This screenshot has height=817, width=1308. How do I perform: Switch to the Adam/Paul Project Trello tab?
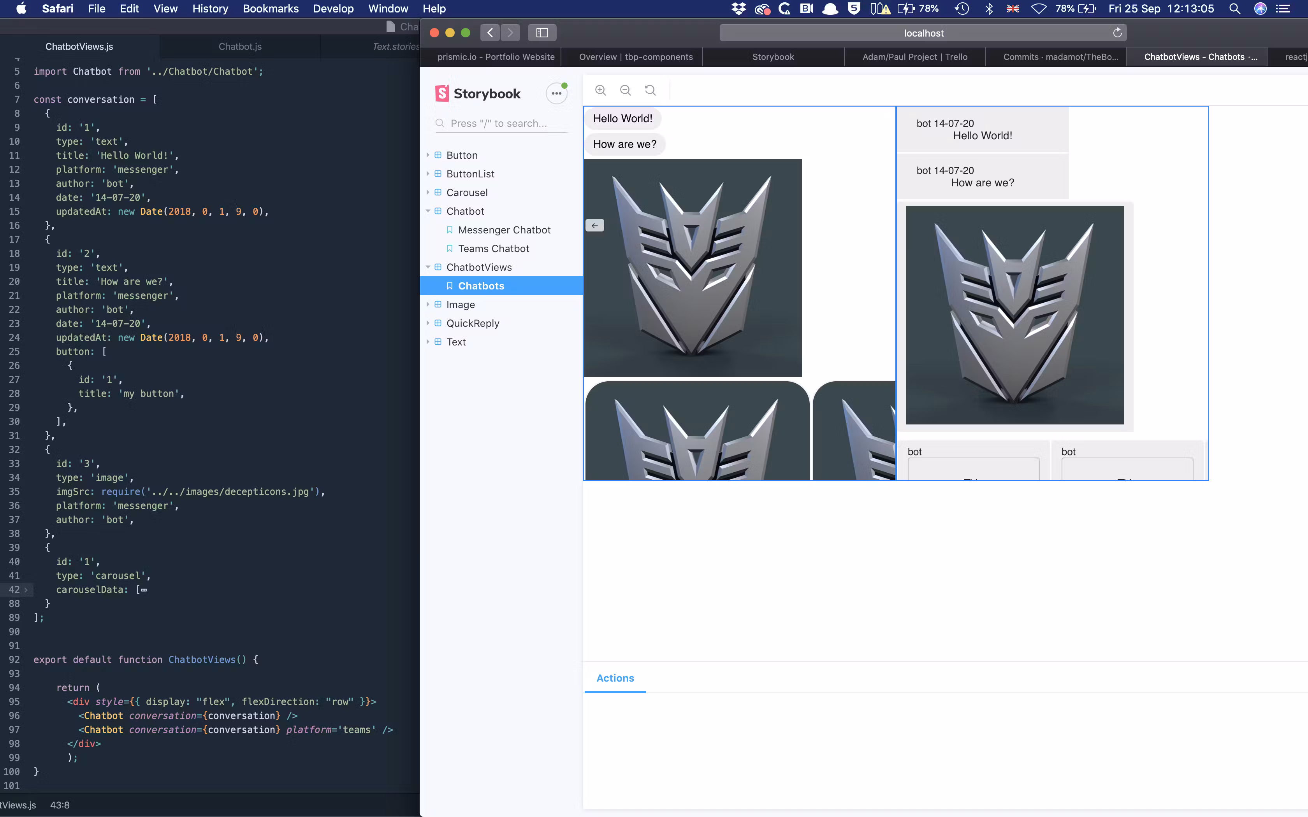914,57
